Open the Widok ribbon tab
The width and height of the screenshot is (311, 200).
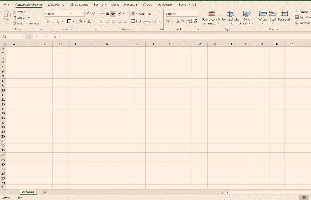(x=147, y=4)
